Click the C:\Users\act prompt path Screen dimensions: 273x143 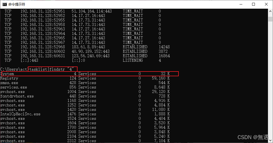coord(14,69)
